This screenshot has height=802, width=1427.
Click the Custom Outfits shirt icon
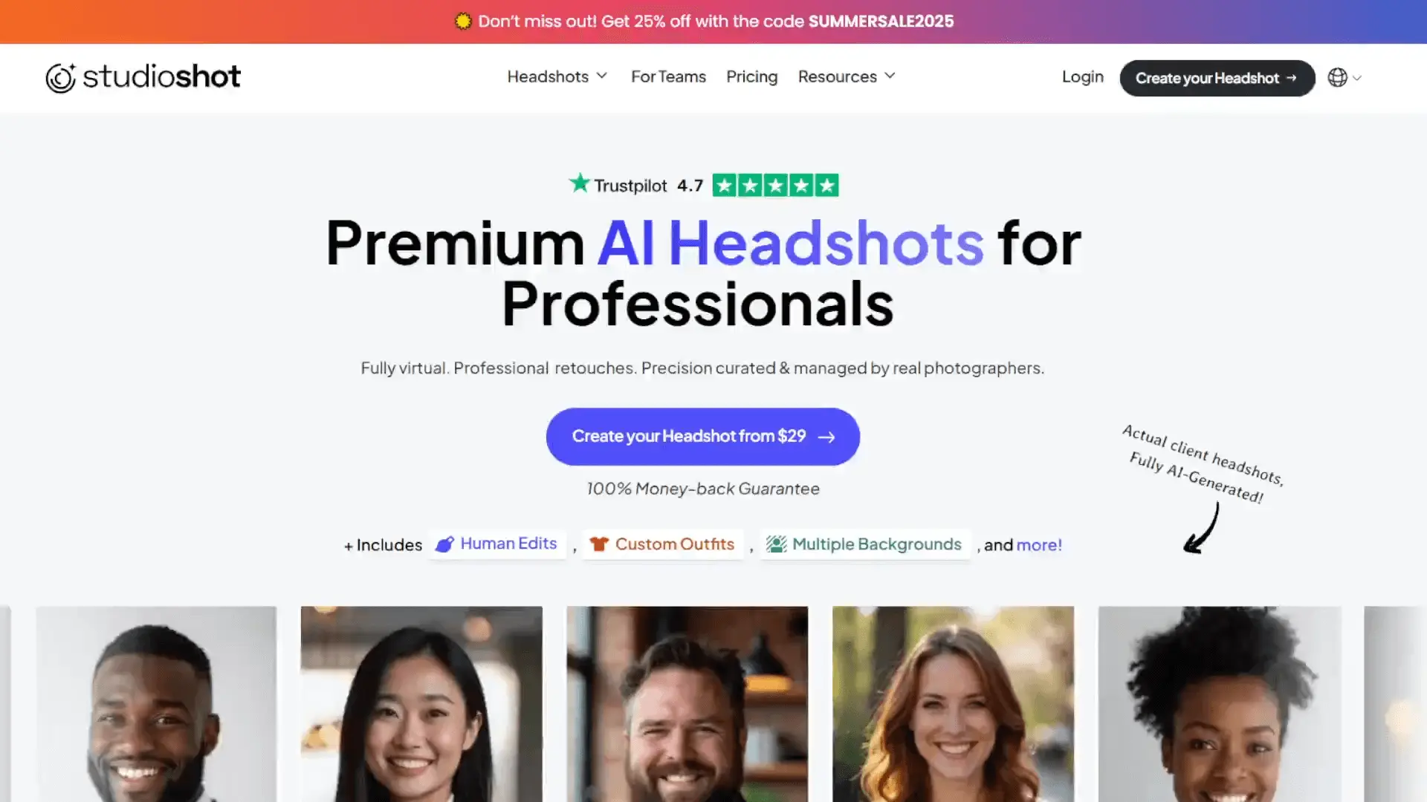[x=599, y=544]
